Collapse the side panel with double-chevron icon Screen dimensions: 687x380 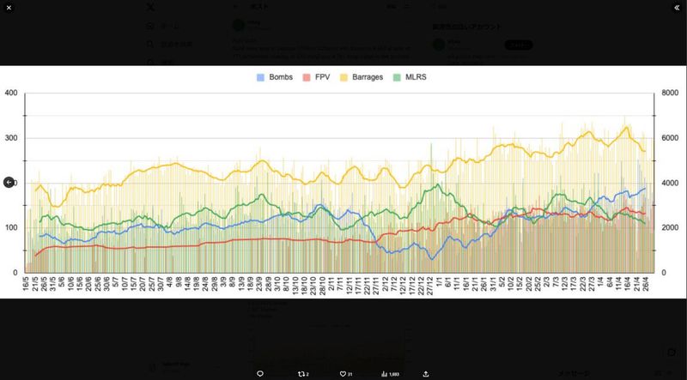[x=677, y=7]
